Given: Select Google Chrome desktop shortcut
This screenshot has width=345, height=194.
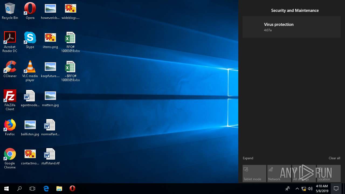Looking at the screenshot, I should click(x=10, y=158).
